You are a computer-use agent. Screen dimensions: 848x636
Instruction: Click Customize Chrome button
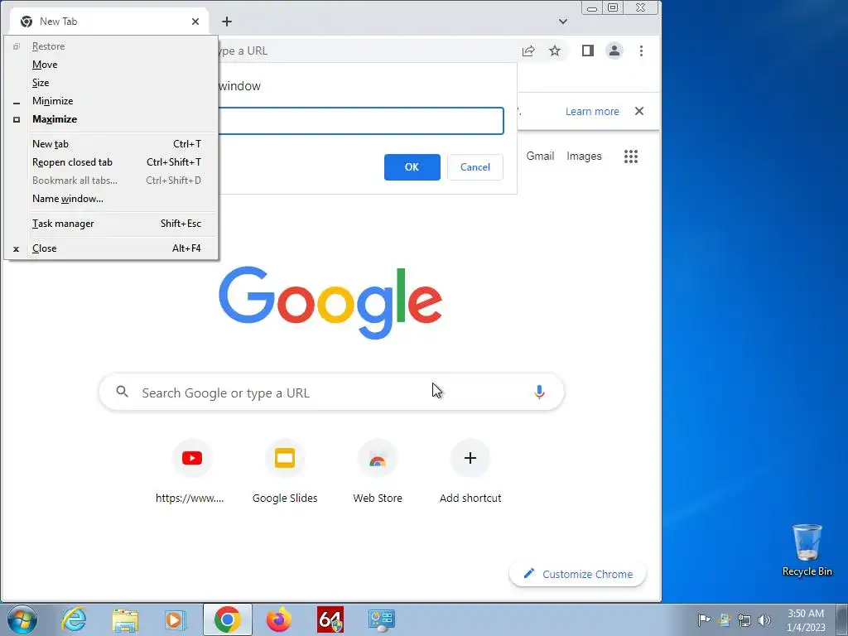[577, 574]
